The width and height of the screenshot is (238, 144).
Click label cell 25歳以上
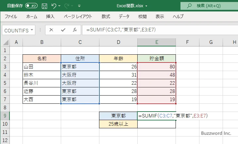(118, 124)
